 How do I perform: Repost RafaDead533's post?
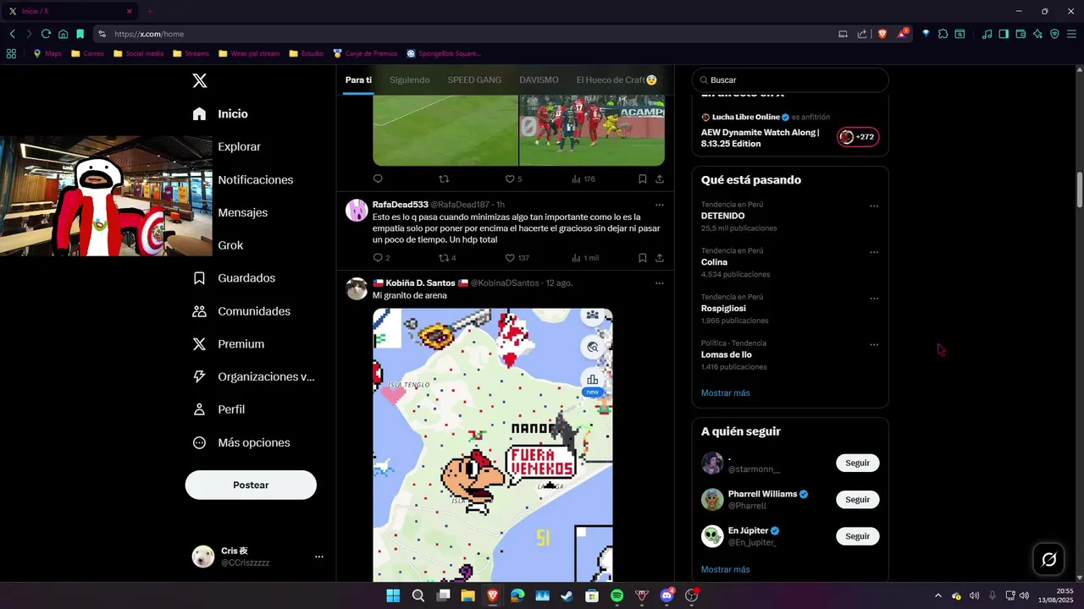[447, 258]
